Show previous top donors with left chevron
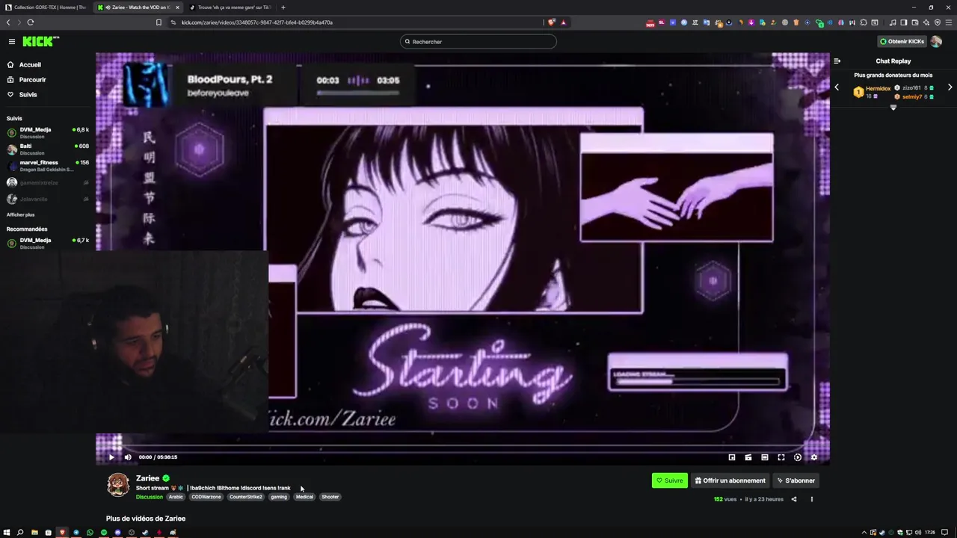Viewport: 957px width, 538px height. click(x=837, y=87)
